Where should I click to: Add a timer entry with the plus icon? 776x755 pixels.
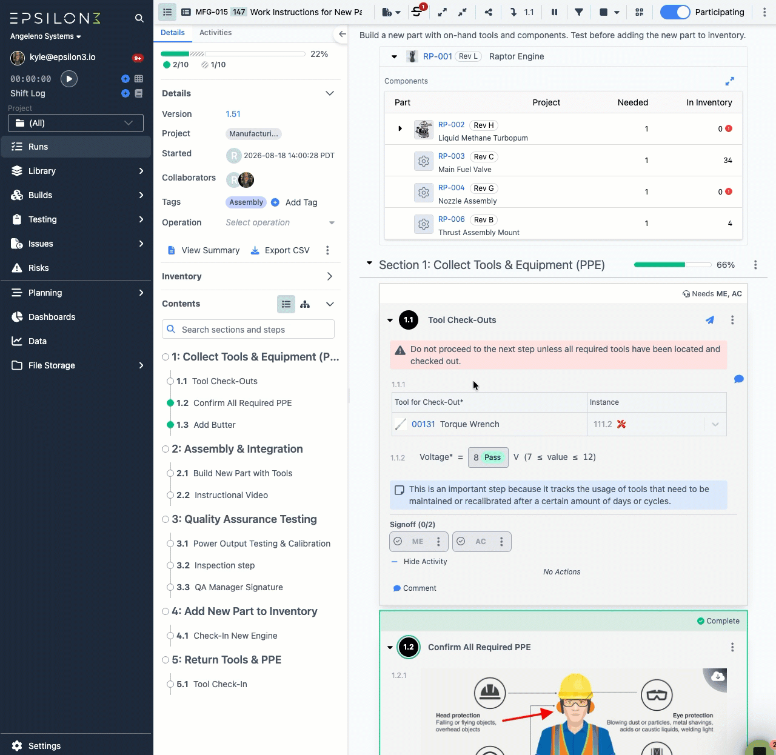click(x=125, y=79)
